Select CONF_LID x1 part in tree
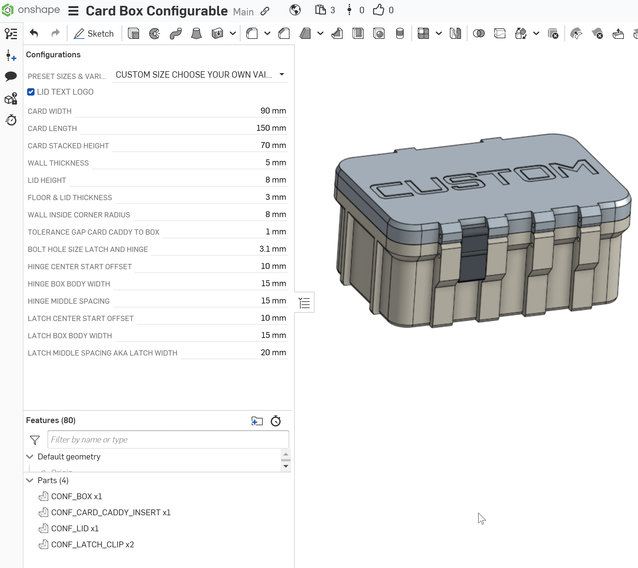 pyautogui.click(x=75, y=528)
